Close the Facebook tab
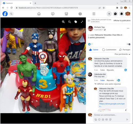The width and height of the screenshot is (133, 124). pyautogui.click(x=30, y=3)
